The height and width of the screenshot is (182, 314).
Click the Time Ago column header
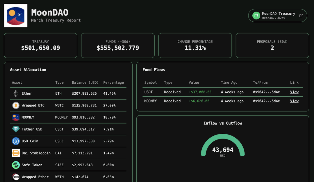[x=229, y=82]
